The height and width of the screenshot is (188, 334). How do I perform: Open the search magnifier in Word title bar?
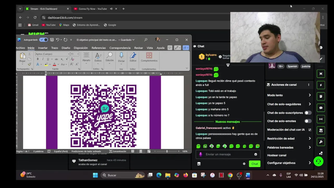[x=146, y=40]
